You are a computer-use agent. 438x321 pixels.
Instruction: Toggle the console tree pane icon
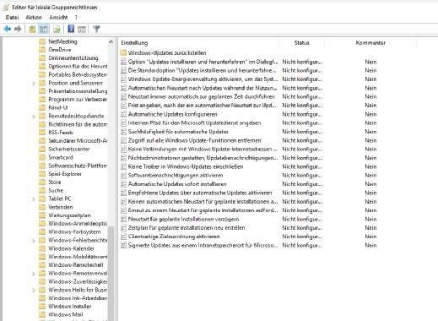[x=44, y=29]
